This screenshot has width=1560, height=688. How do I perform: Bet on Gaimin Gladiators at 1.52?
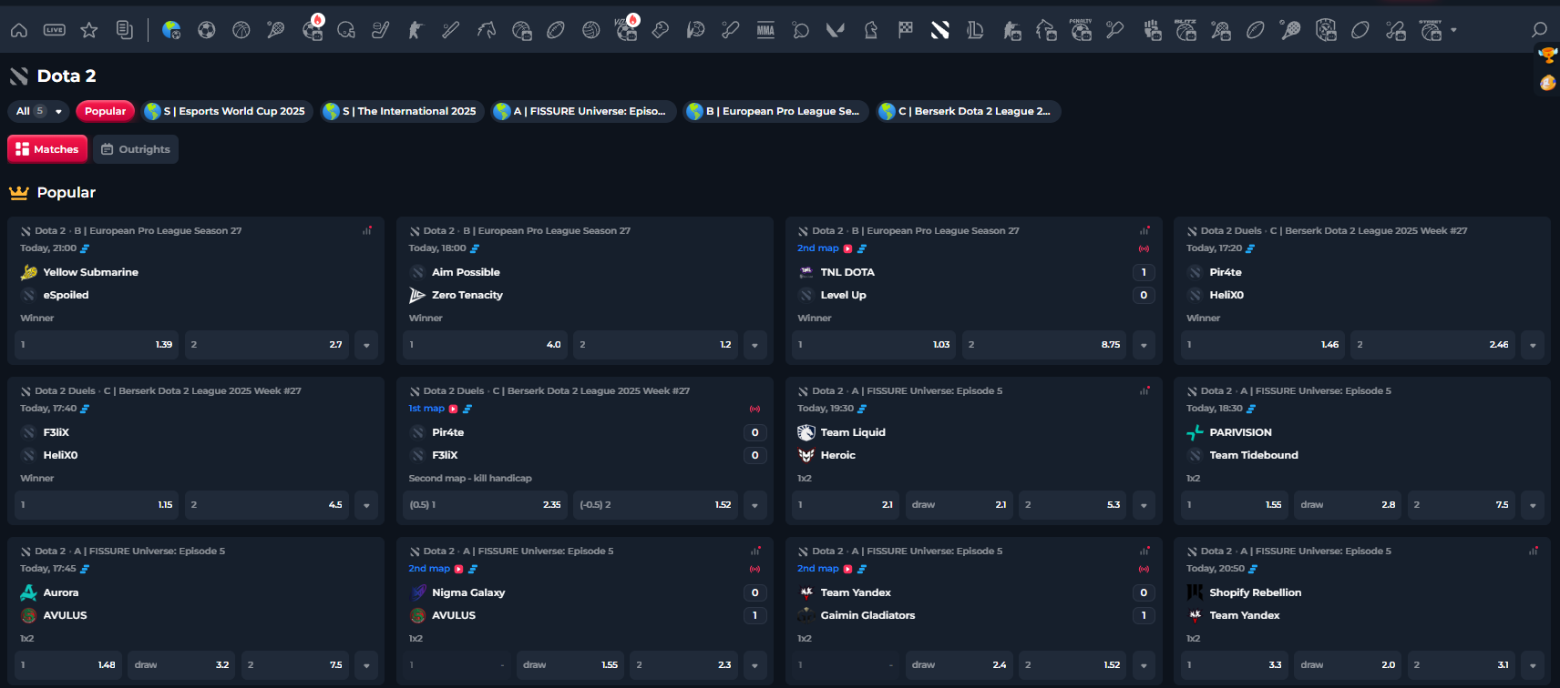click(1072, 665)
